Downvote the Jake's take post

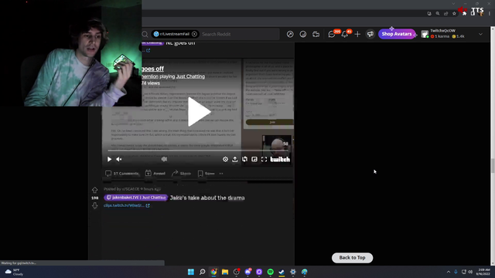click(94, 206)
